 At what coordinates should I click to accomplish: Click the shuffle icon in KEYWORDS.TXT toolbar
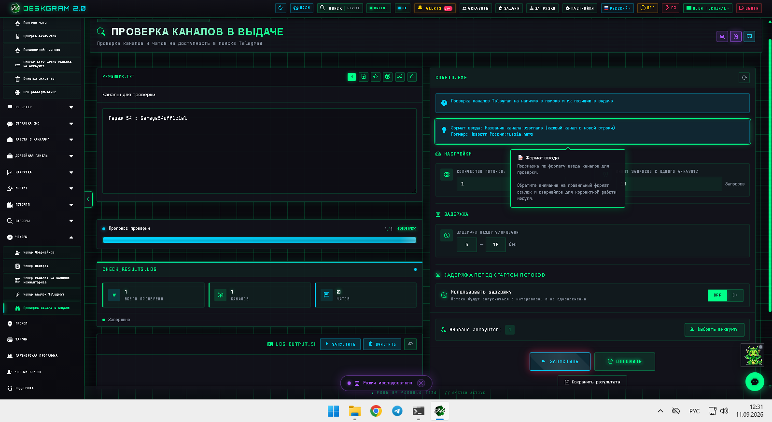[400, 77]
